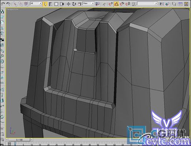This screenshot has height=146, width=191.
Task: Click the Redo arrow icon
Action: (8, 4)
